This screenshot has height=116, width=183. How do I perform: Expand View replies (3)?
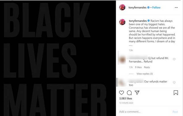coord(145,74)
